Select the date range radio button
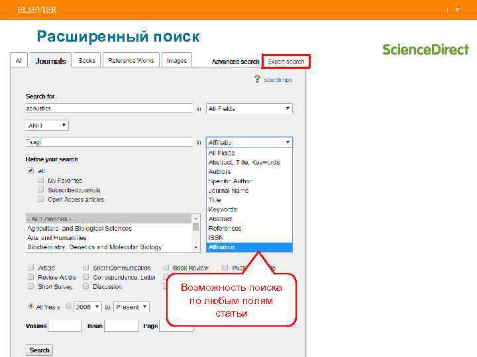Image resolution: width=477 pixels, height=357 pixels. point(69,306)
